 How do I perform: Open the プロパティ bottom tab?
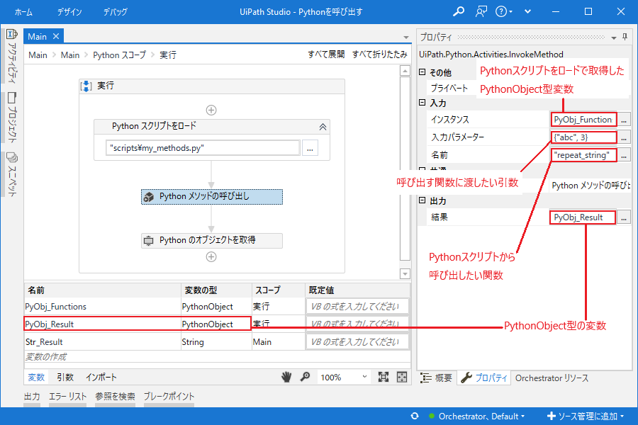click(483, 378)
